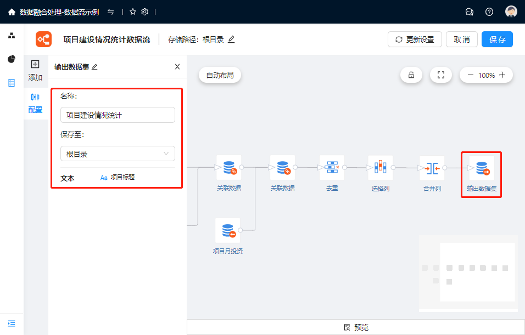
Task: Select the first 关联数据 join node
Action: [228, 167]
